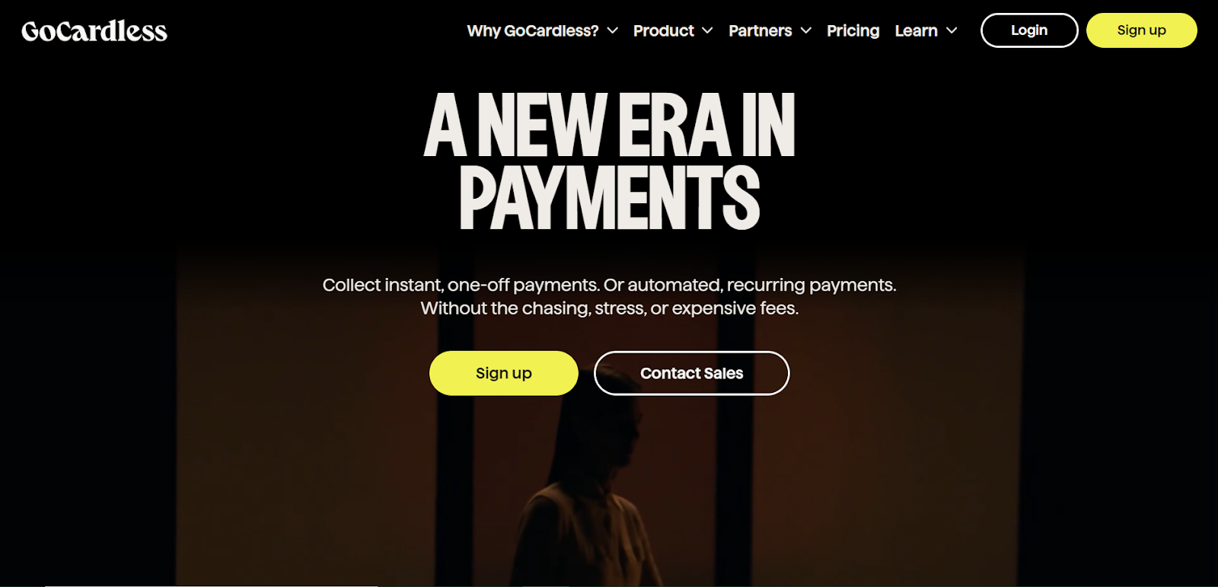Click the 'A NEW ERA IN' headline
The image size is (1218, 587).
[x=609, y=126]
